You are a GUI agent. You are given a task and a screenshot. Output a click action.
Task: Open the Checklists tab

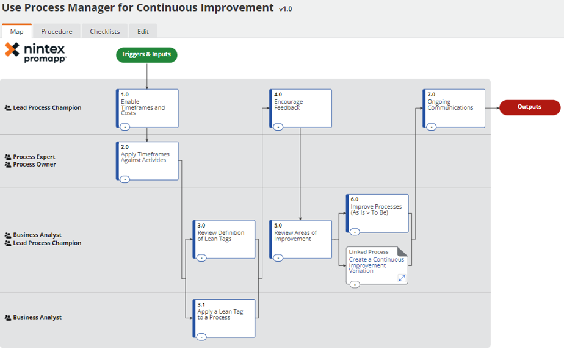[105, 31]
